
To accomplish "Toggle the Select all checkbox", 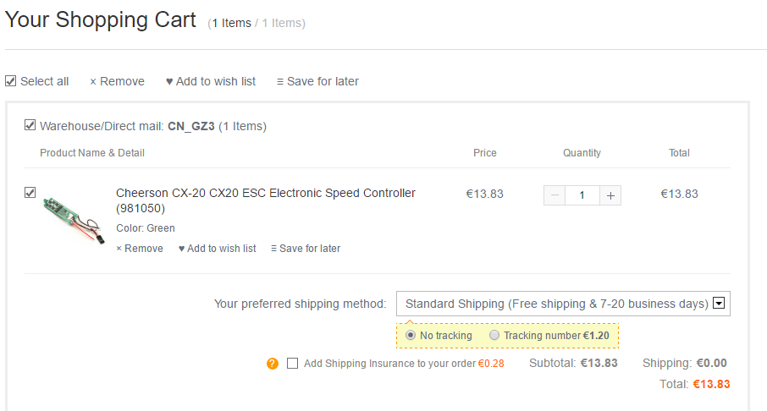I will point(11,81).
